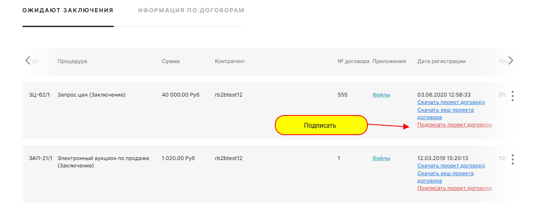Viewport: 544px width, 219px height.
Task: Click Подписать проект договора in the ЭАП-21/1 row
Action: click(454, 188)
